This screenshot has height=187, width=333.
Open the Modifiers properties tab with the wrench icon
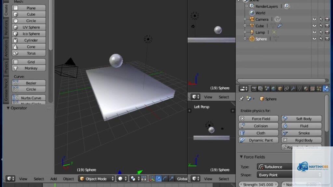coord(293,89)
